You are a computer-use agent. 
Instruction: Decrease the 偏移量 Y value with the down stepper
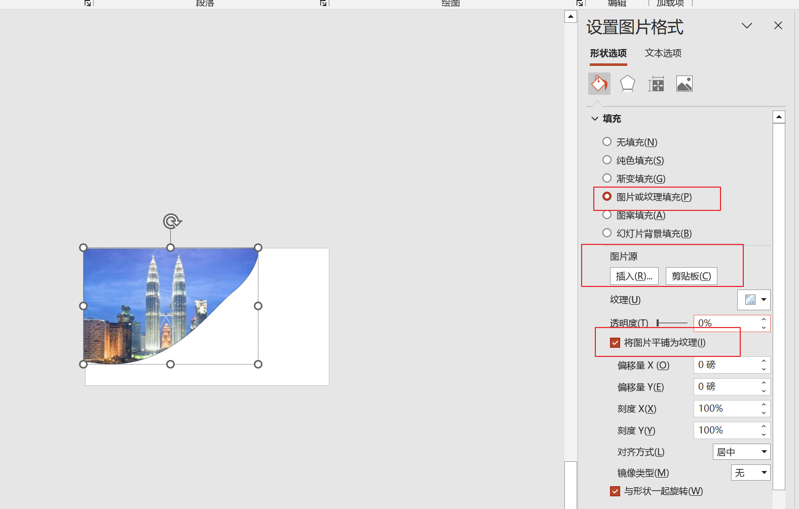[x=764, y=391]
